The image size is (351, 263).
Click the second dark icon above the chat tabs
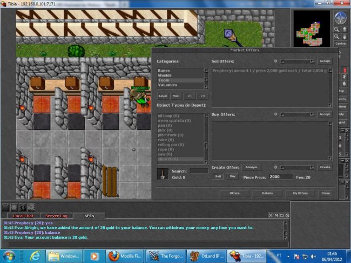[x=14, y=207]
